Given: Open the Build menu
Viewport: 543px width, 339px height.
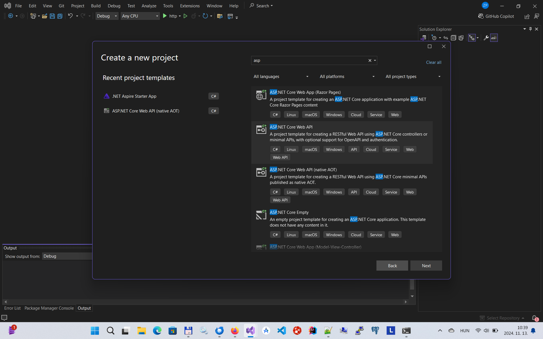Looking at the screenshot, I should tap(96, 6).
